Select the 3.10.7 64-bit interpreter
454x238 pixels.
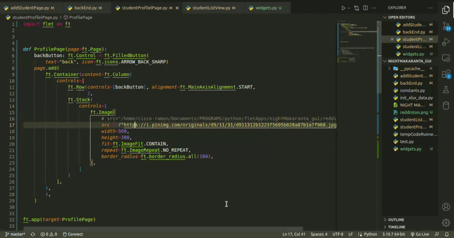(x=394, y=234)
